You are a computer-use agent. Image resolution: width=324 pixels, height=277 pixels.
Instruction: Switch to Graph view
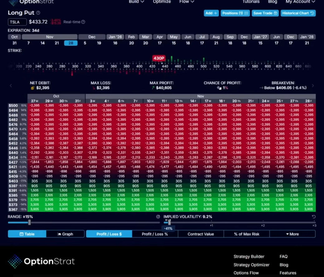[x=65, y=234]
